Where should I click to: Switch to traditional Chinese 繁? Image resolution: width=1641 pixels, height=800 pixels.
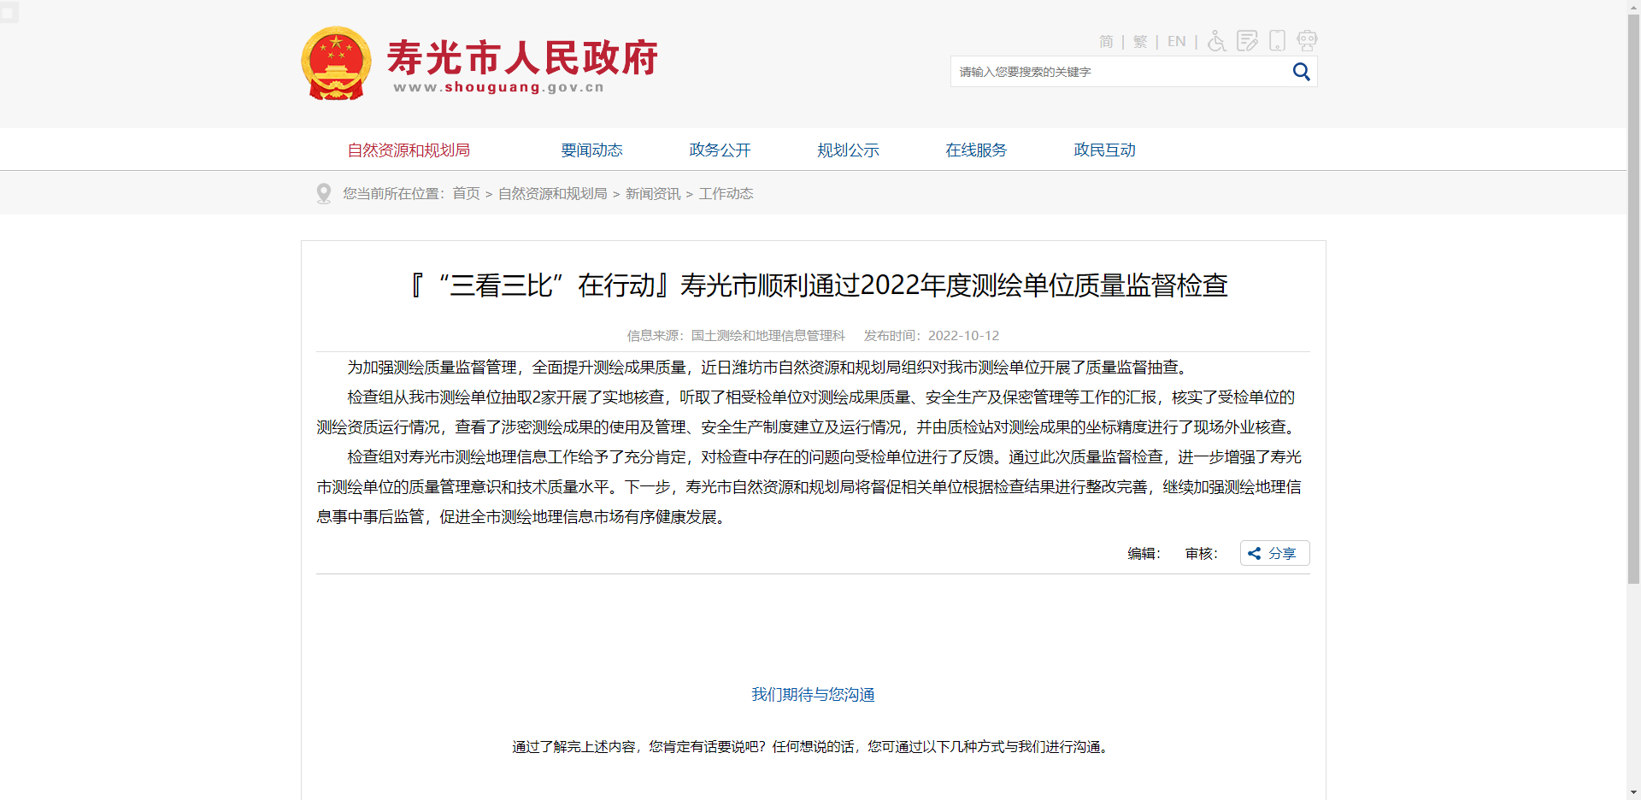1140,40
